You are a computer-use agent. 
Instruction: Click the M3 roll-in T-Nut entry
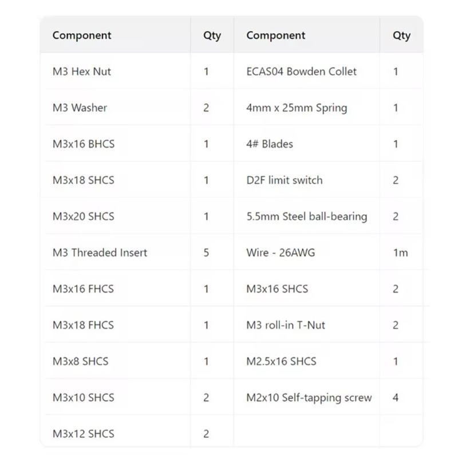pyautogui.click(x=286, y=325)
